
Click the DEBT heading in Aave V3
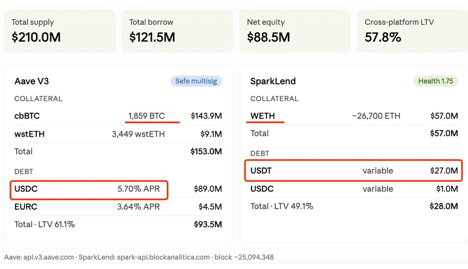[24, 172]
